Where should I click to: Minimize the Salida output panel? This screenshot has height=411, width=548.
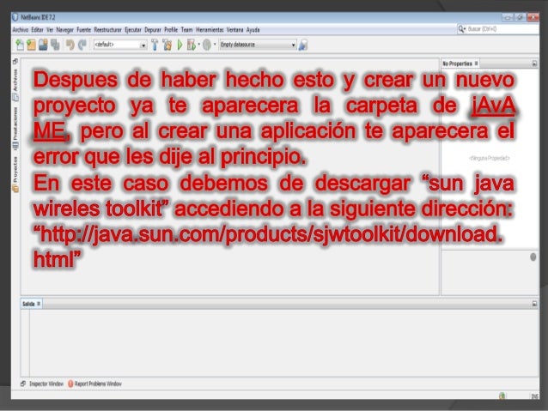[x=534, y=304]
